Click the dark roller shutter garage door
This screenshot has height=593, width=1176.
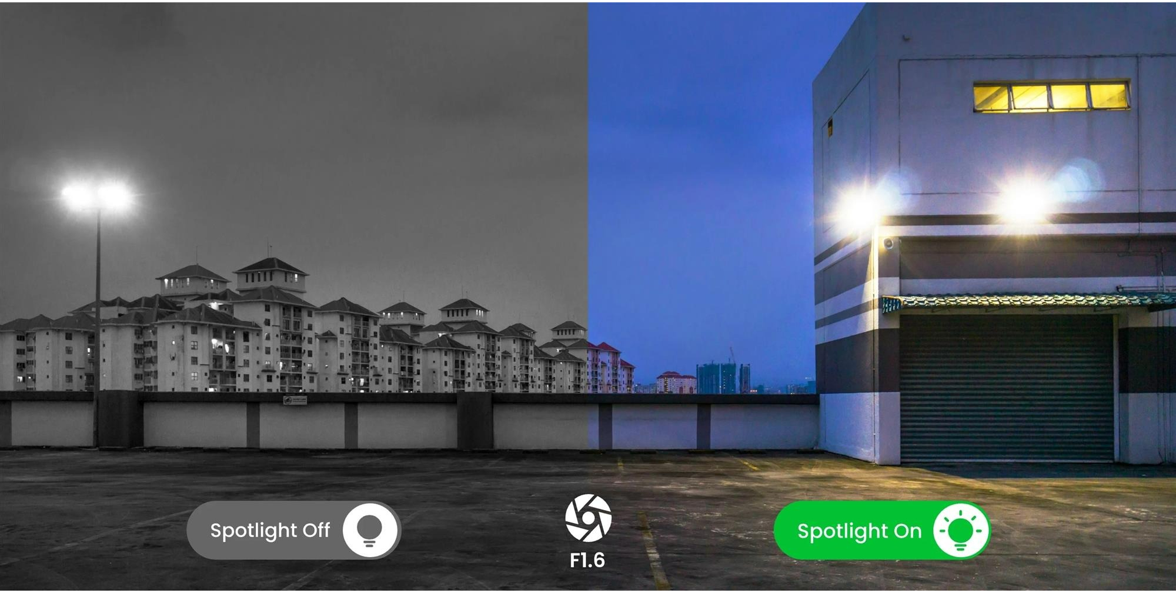[1007, 388]
